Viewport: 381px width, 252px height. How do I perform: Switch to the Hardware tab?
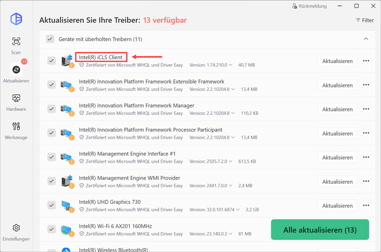[x=16, y=103]
